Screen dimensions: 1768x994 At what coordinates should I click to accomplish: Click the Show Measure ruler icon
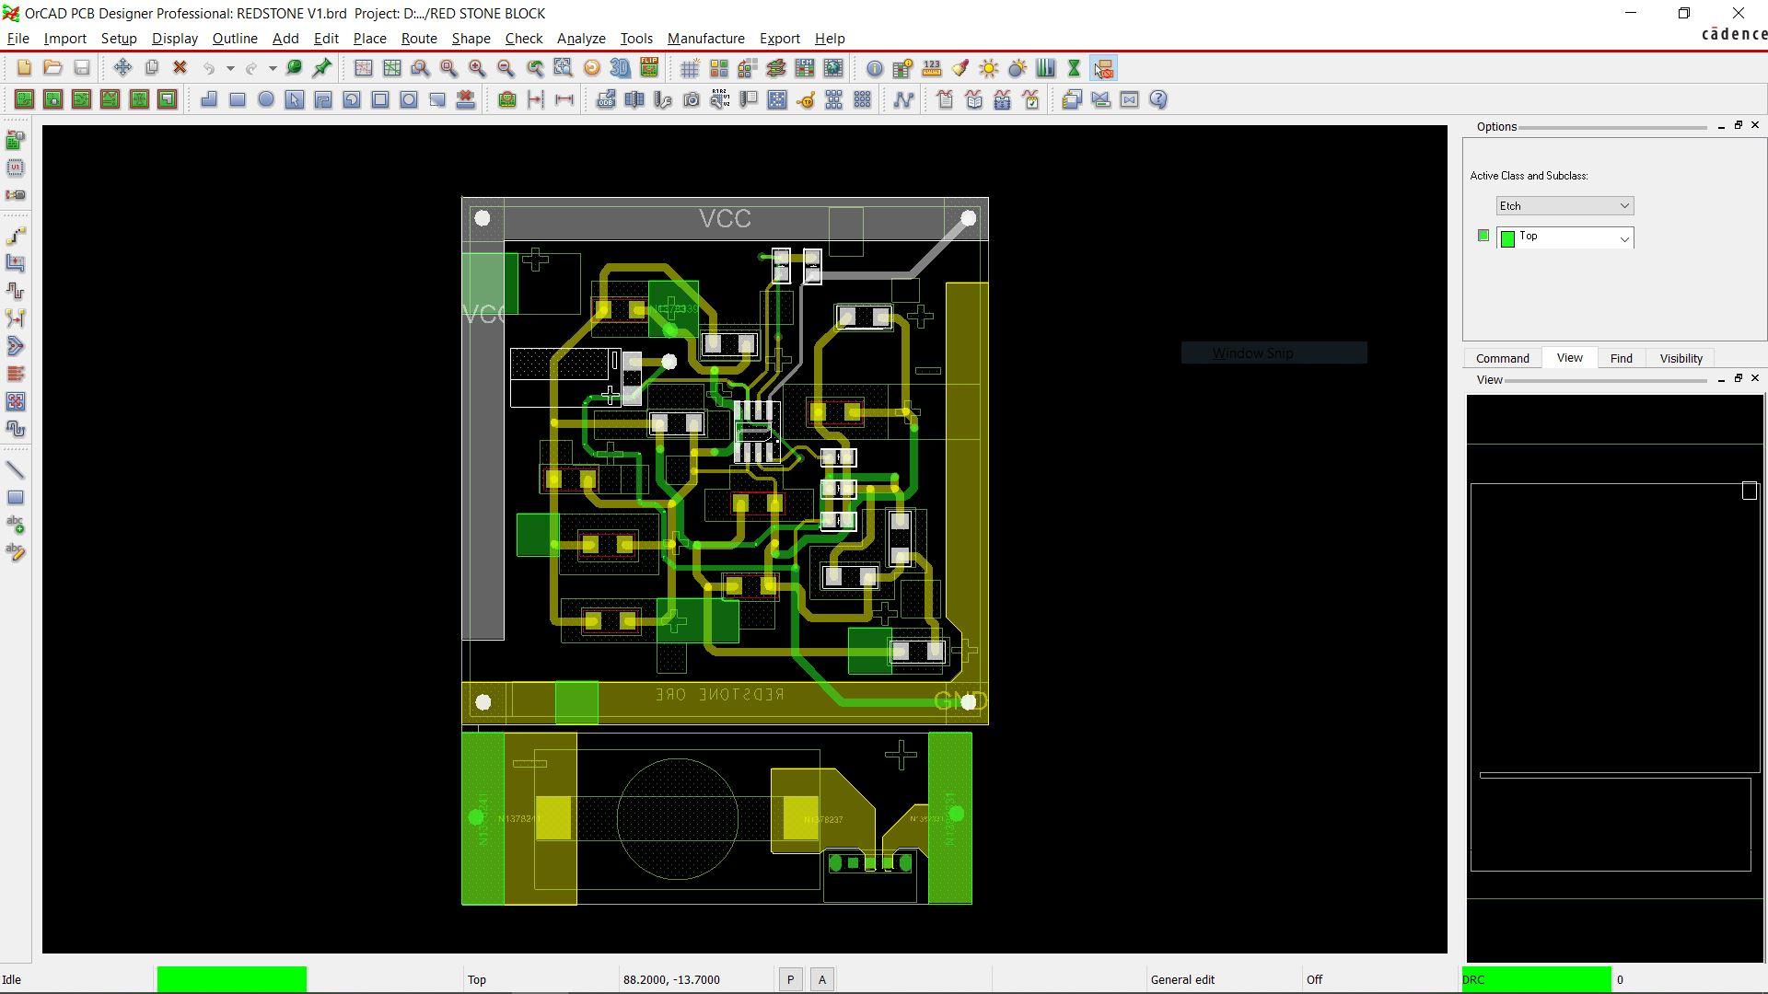(x=932, y=68)
